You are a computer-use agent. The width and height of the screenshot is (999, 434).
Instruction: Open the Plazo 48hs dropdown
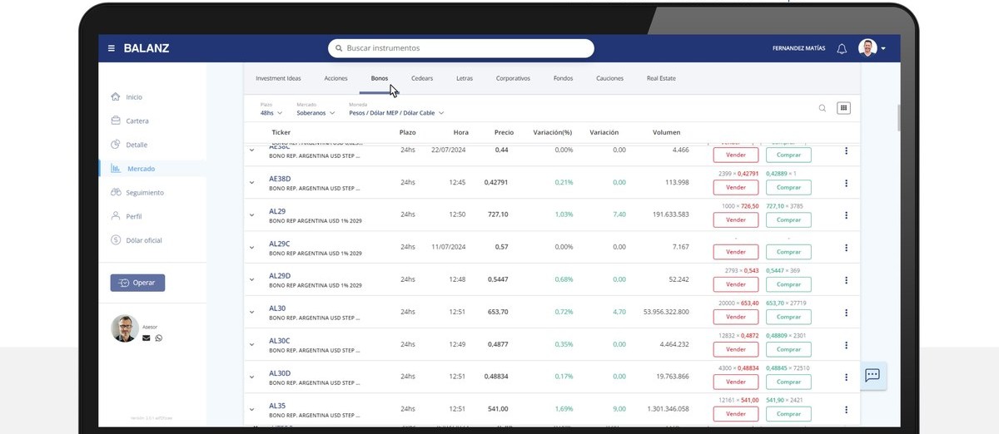coord(271,112)
